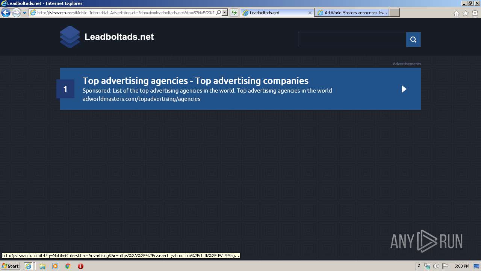The width and height of the screenshot is (481, 271).
Task: Go back with the browser Back arrow
Action: pyautogui.click(x=6, y=12)
